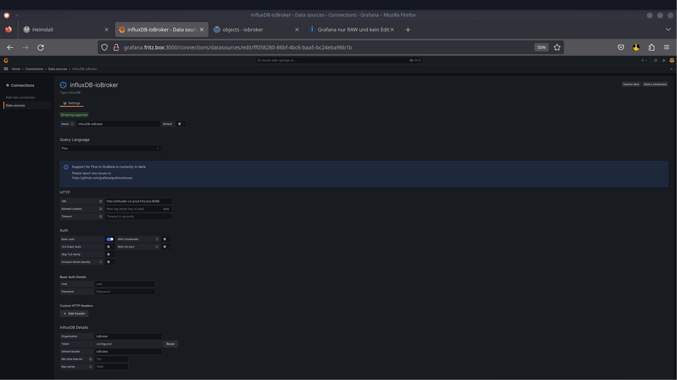Image resolution: width=677 pixels, height=380 pixels.
Task: Click the info icon next to the URL label
Action: [x=100, y=201]
